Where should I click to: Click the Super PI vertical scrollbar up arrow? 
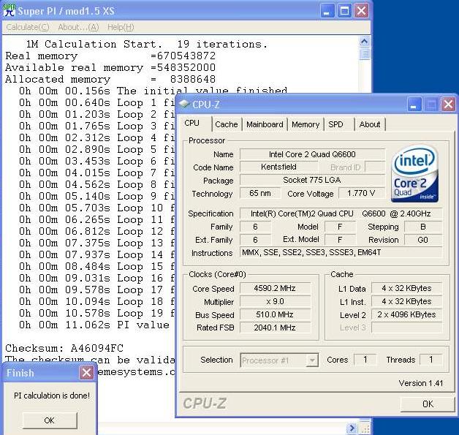coord(365,42)
